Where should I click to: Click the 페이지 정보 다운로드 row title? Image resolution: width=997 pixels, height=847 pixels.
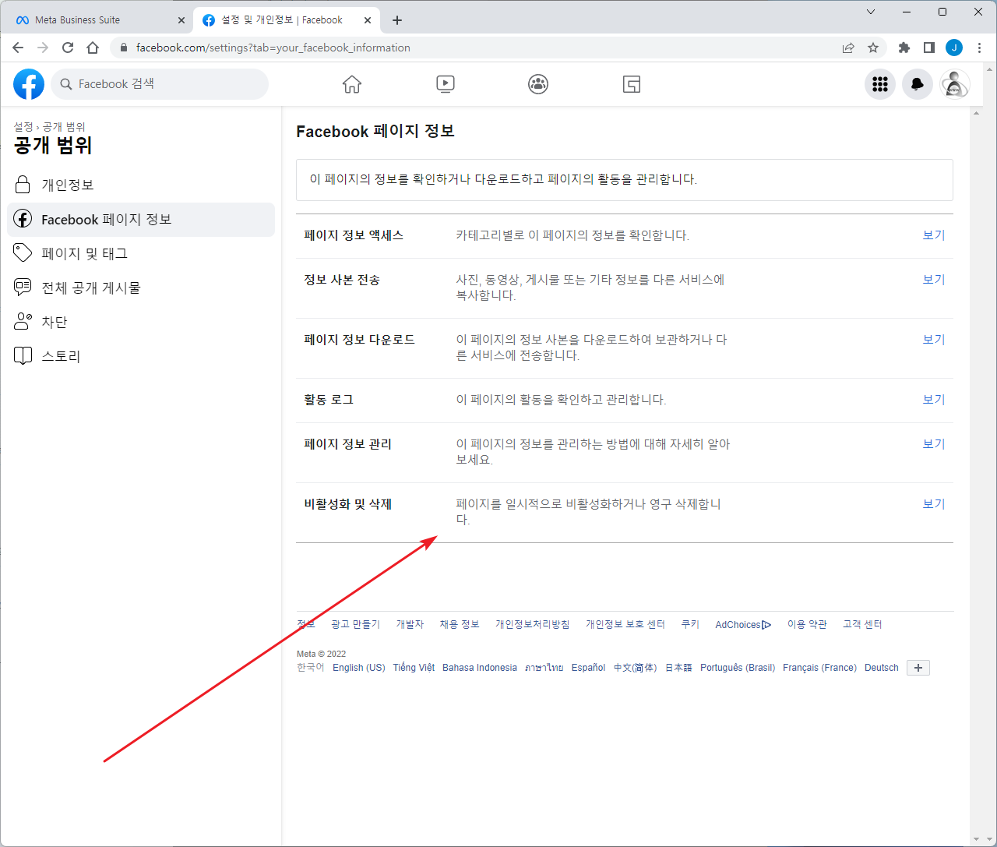[359, 340]
